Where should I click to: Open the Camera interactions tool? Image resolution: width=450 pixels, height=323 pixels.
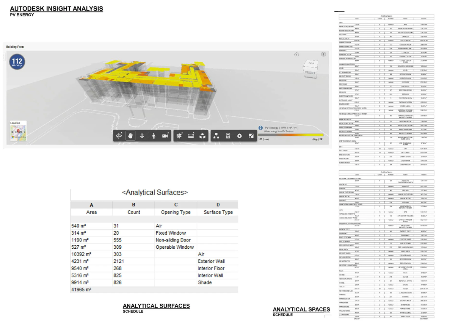coord(165,136)
